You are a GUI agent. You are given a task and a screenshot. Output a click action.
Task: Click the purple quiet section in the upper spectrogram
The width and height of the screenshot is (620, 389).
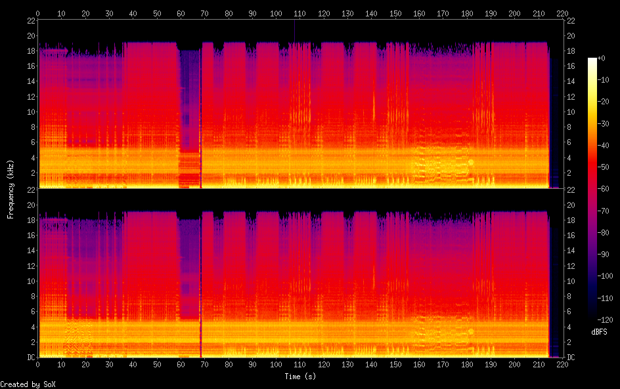189,112
